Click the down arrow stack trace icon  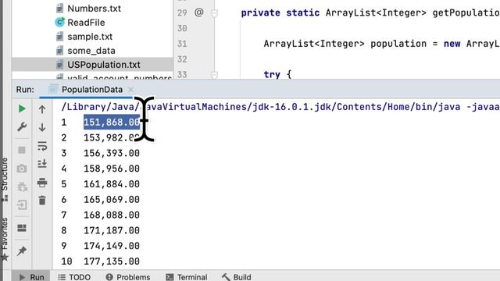click(42, 127)
